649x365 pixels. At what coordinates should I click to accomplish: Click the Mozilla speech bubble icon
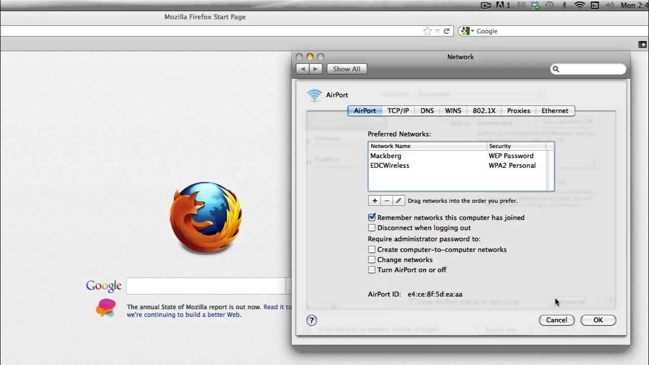[x=106, y=308]
